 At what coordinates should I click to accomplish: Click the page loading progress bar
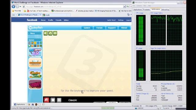(x=108, y=108)
